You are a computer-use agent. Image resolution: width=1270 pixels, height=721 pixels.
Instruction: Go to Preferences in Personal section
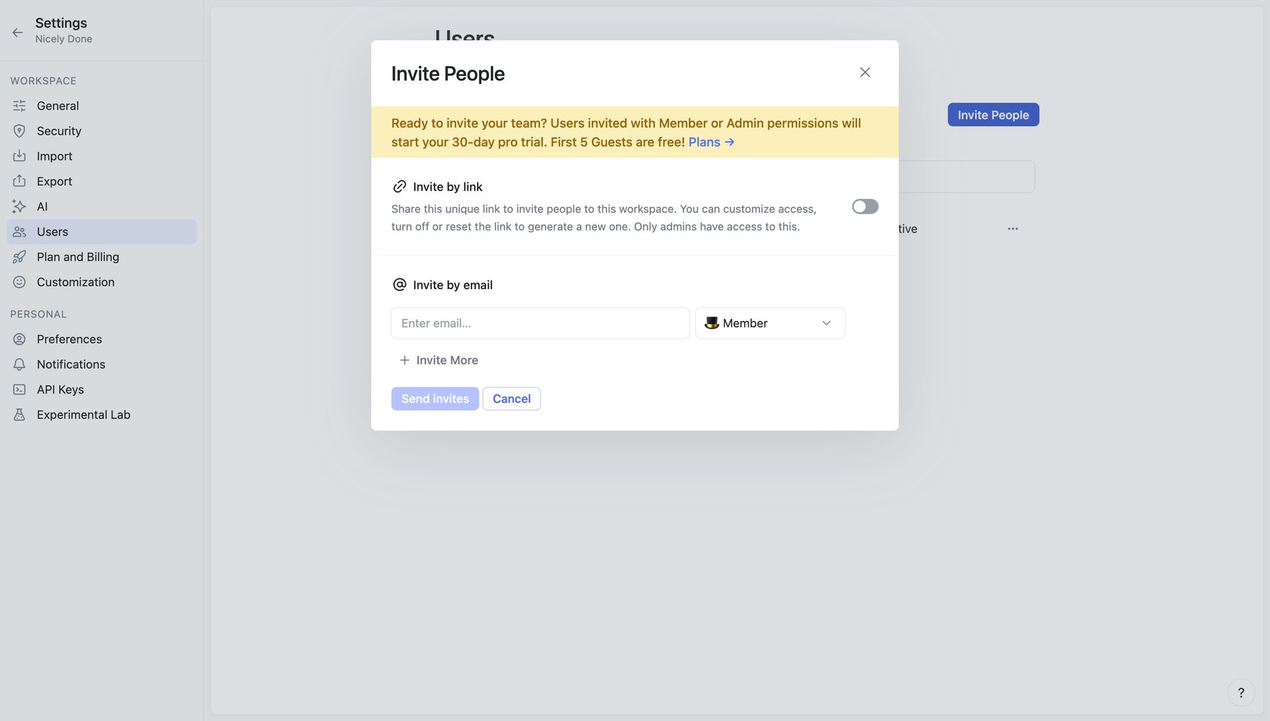(x=69, y=339)
